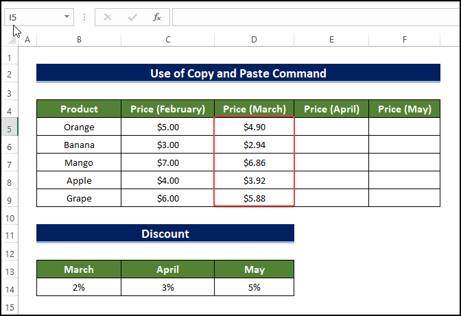
Task: Select the 'Grape' cell
Action: (79, 198)
